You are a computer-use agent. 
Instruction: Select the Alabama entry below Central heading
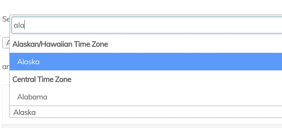(x=32, y=97)
